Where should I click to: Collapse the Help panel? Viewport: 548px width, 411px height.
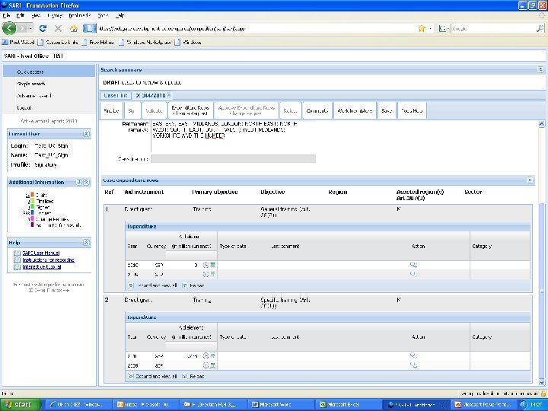(x=86, y=243)
